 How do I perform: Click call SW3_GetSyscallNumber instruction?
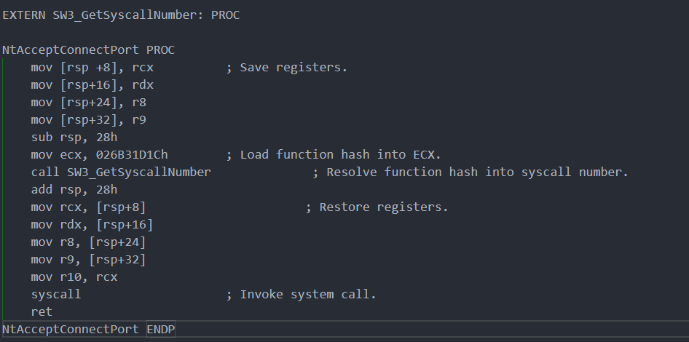(x=121, y=172)
